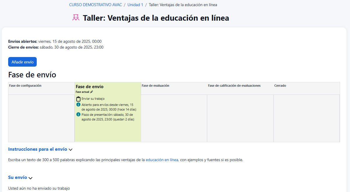This screenshot has width=350, height=192.
Task: Click the pin icon next to Fase actual
Action: [x=92, y=92]
